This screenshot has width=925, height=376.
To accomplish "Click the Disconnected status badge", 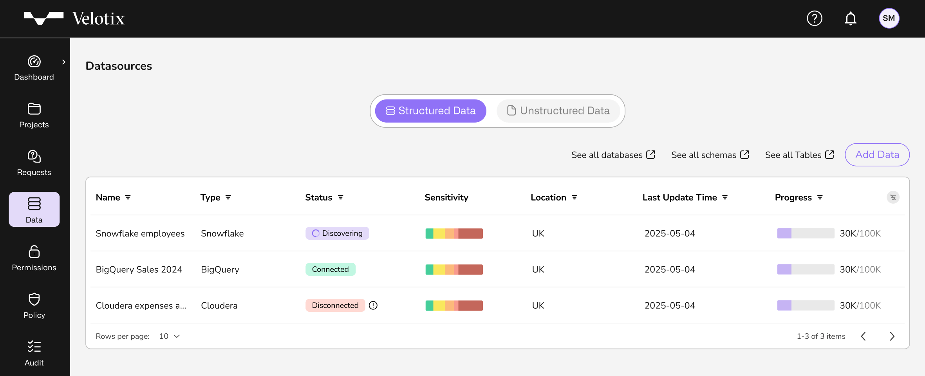I will (x=335, y=305).
